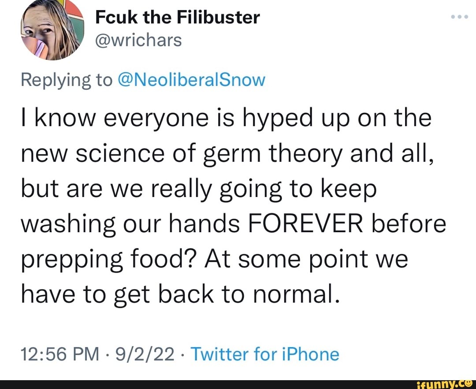The image size is (476, 389).
Task: Open the tweet options three-dot menu
Action: (x=460, y=17)
